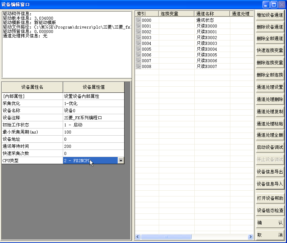The width and height of the screenshot is (287, 243).
Task: Click 设备信息导出 button
Action: pos(270,172)
